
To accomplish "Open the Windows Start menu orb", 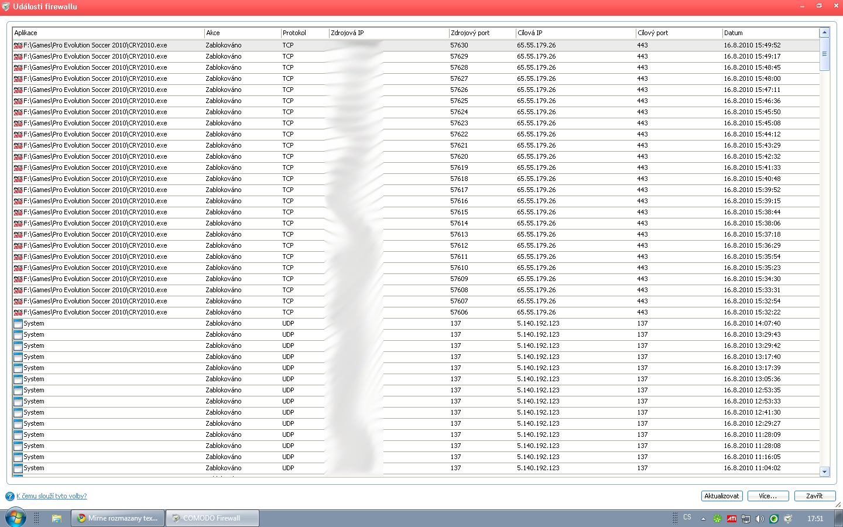I will 16,518.
